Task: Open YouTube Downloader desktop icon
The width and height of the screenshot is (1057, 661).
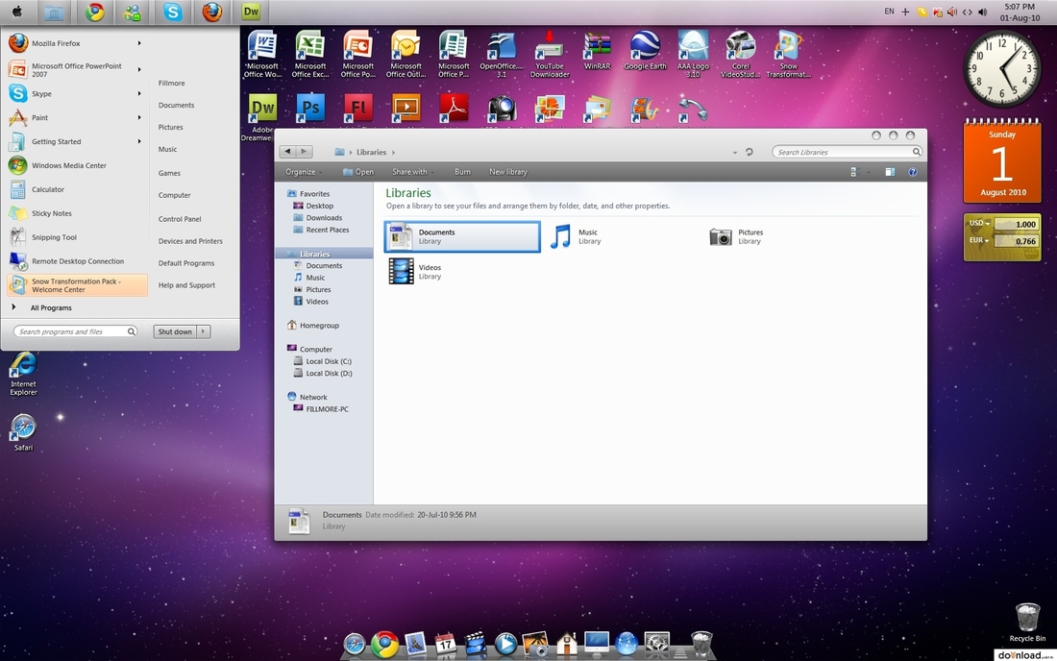Action: (x=550, y=54)
